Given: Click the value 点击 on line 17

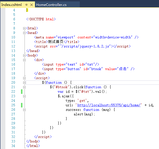Looking at the screenshot, I should tap(123, 69).
